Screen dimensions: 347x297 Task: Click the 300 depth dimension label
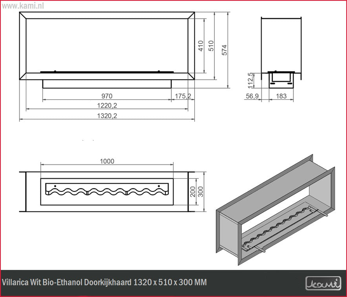[200, 191]
